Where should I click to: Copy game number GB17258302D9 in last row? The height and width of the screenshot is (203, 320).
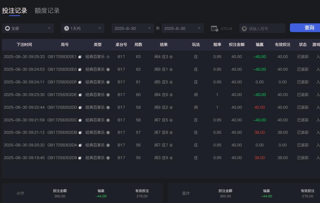(x=80, y=158)
